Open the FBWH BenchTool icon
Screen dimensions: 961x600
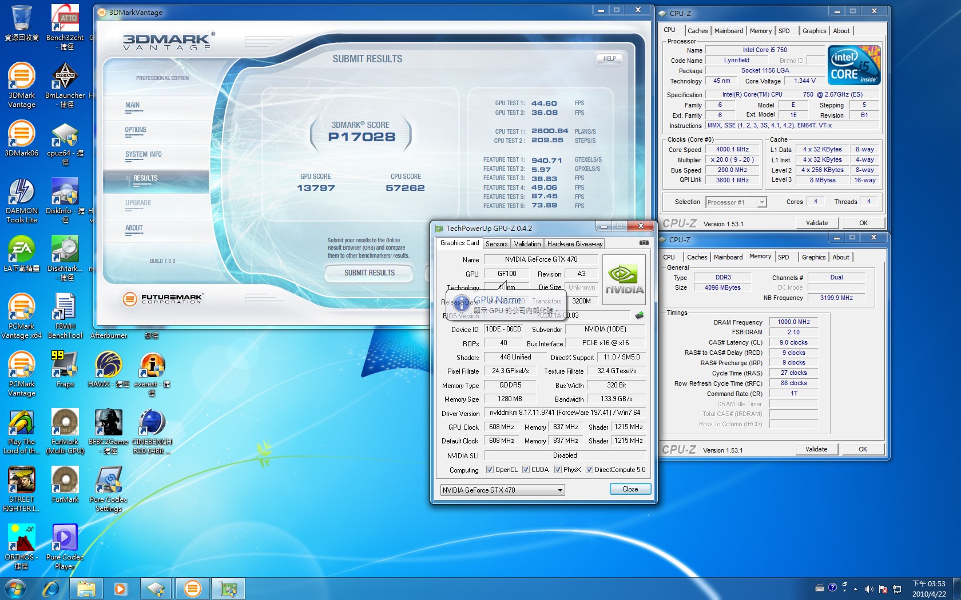click(x=65, y=316)
